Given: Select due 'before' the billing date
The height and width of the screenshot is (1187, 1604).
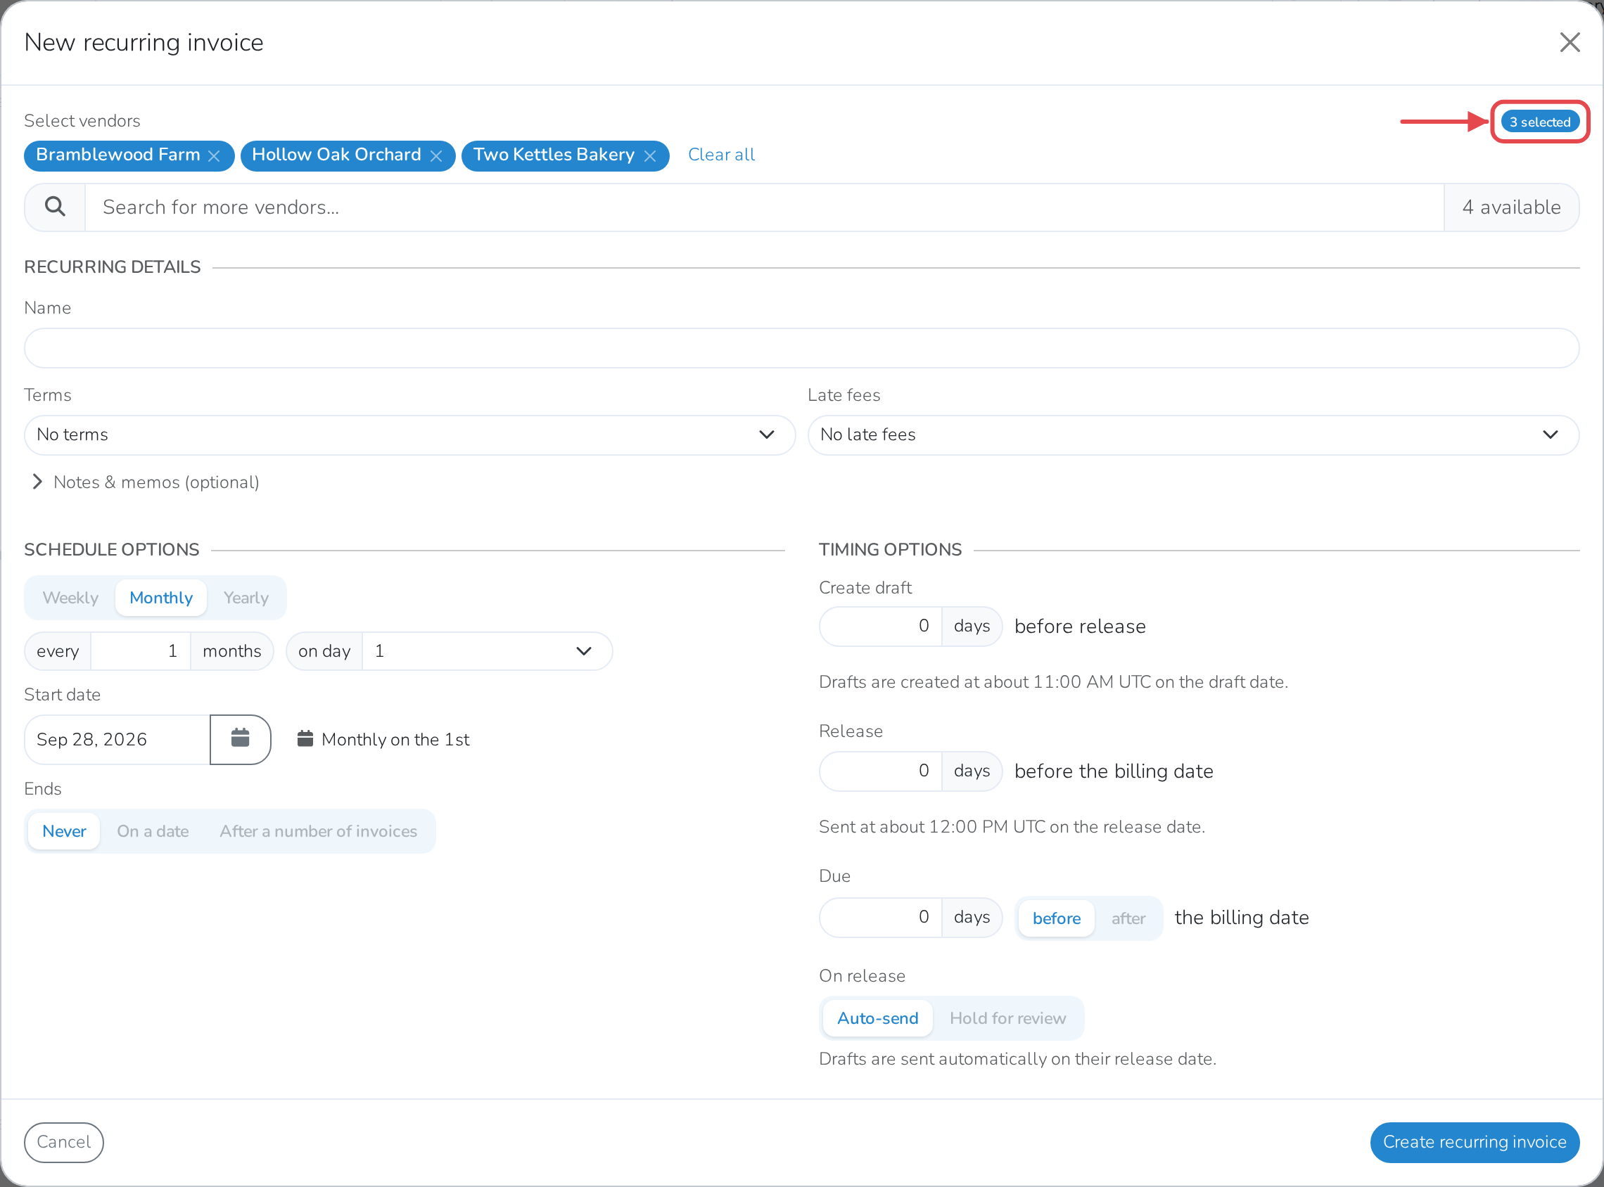Looking at the screenshot, I should coord(1057,918).
